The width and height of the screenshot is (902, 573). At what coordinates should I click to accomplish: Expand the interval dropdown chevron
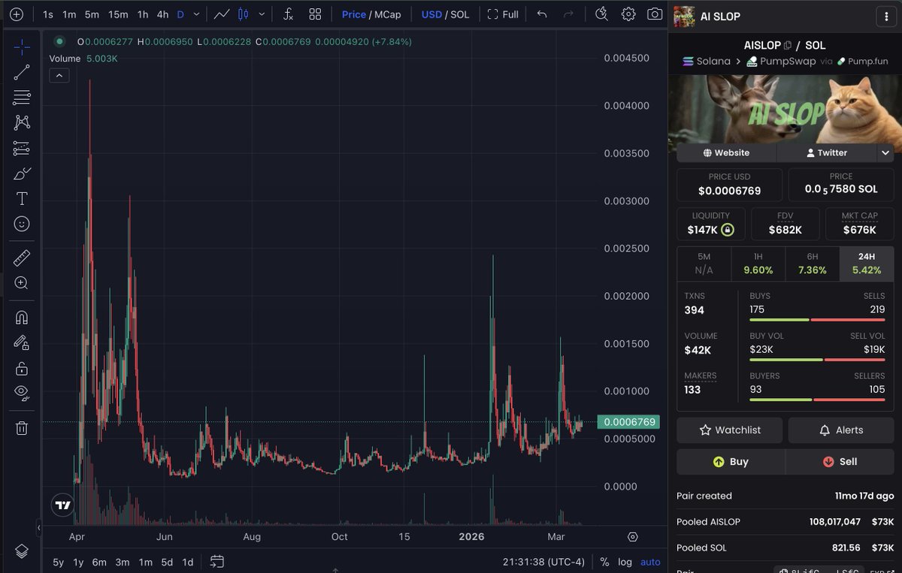coord(197,14)
